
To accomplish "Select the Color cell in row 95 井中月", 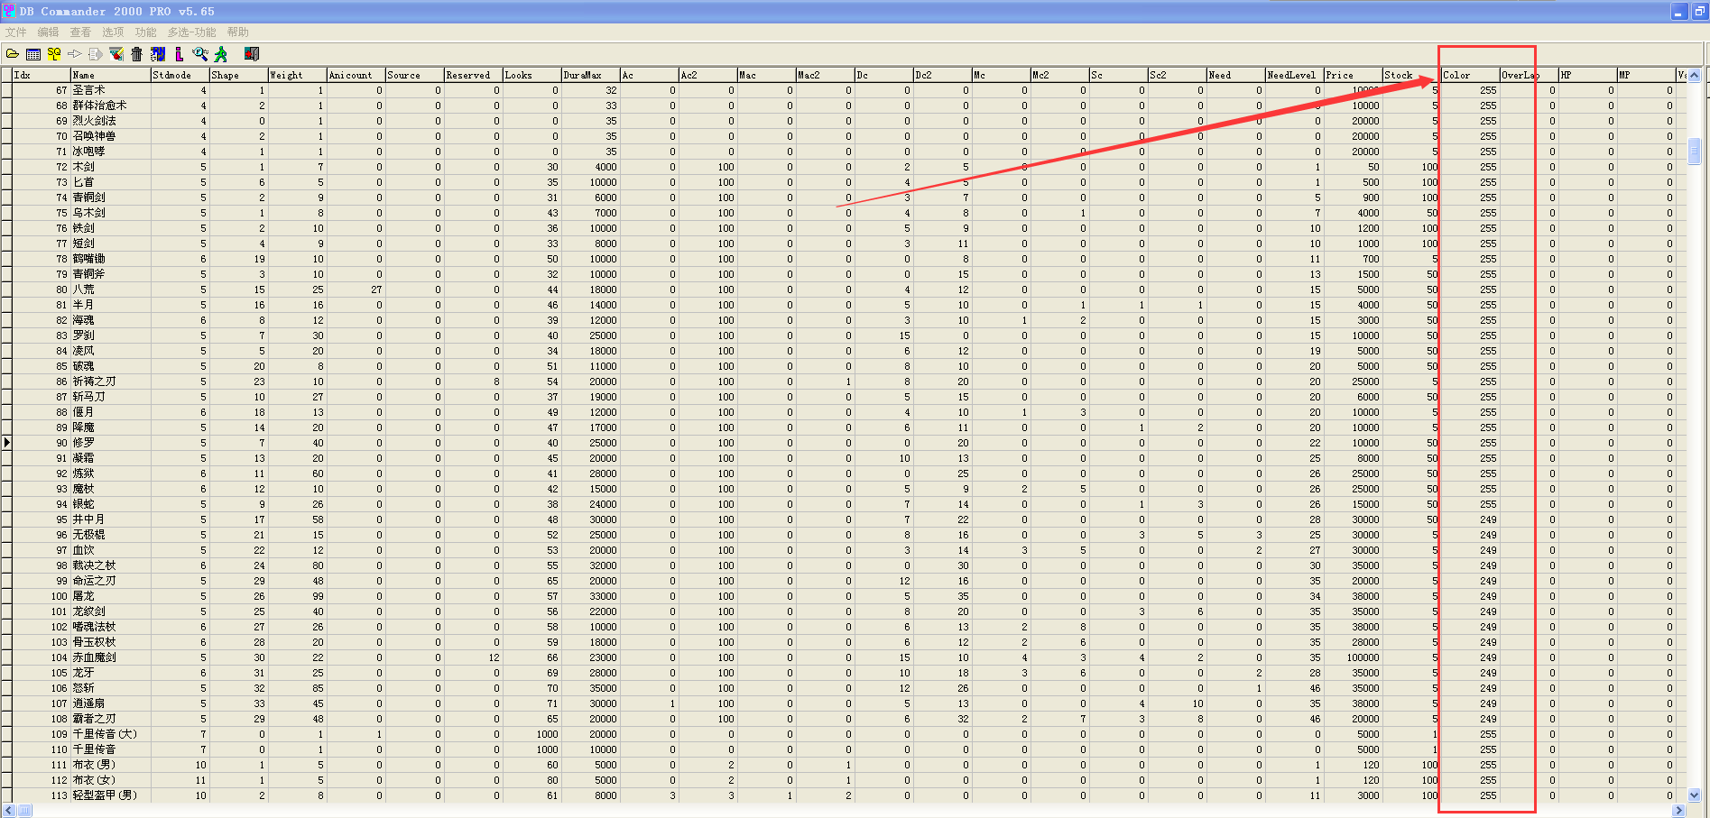I will (1471, 519).
